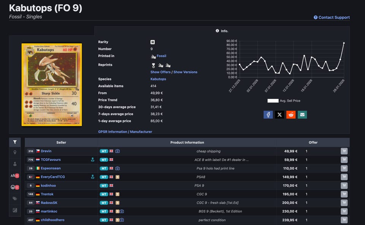Open seller childhoodhero's profile
Screen dimensions: 365x225
(x=52, y=220)
